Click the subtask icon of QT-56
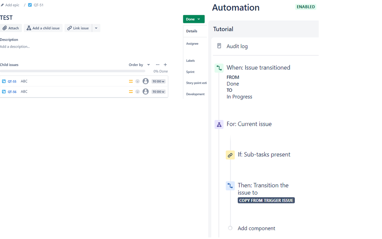 tap(4, 92)
